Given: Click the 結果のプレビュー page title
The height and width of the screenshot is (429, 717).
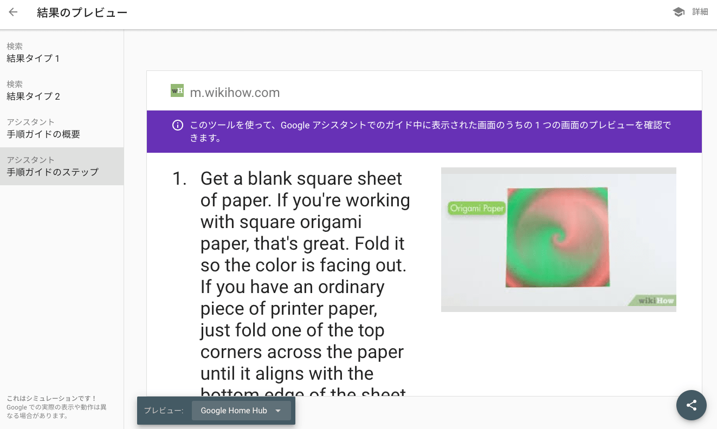Looking at the screenshot, I should pyautogui.click(x=82, y=12).
